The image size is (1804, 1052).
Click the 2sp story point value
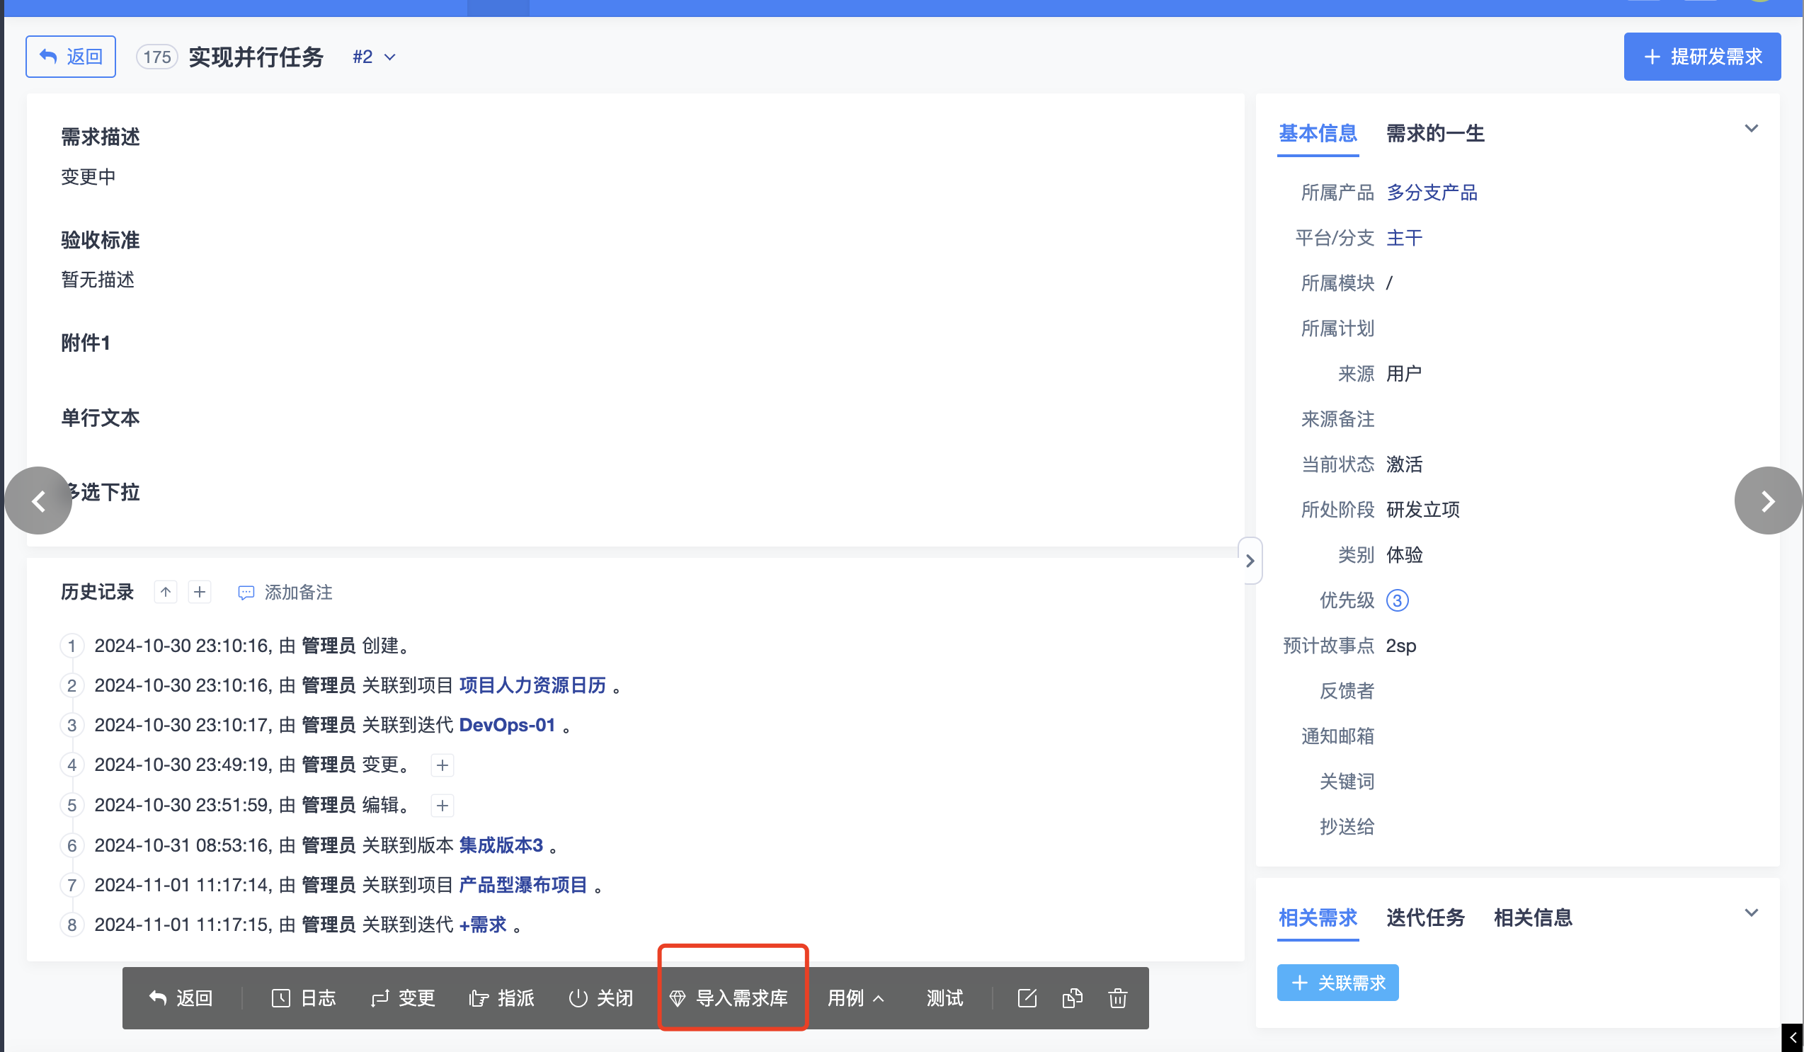tap(1401, 646)
